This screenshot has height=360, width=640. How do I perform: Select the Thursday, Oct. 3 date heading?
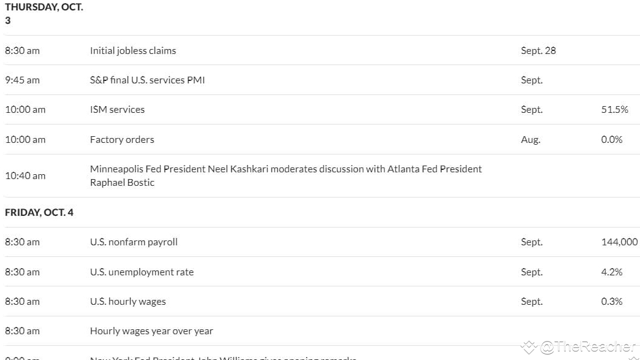pyautogui.click(x=44, y=13)
